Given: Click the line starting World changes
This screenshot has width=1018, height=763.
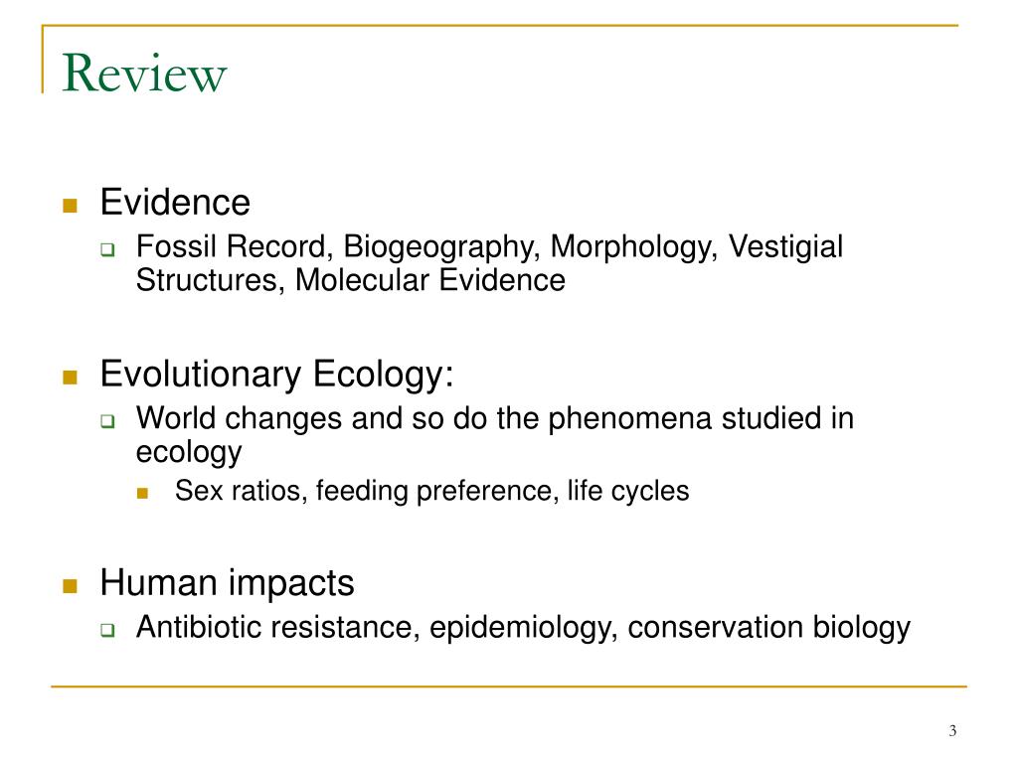Looking at the screenshot, I should pyautogui.click(x=495, y=418).
